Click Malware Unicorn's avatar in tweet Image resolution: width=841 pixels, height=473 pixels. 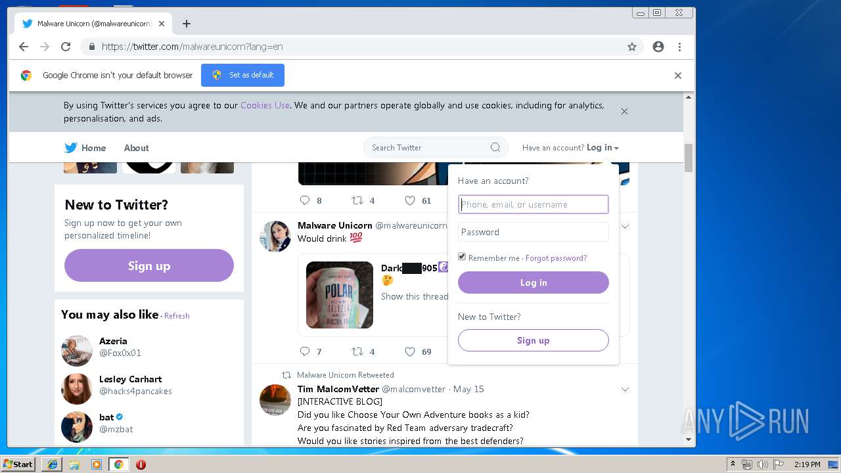click(x=275, y=236)
